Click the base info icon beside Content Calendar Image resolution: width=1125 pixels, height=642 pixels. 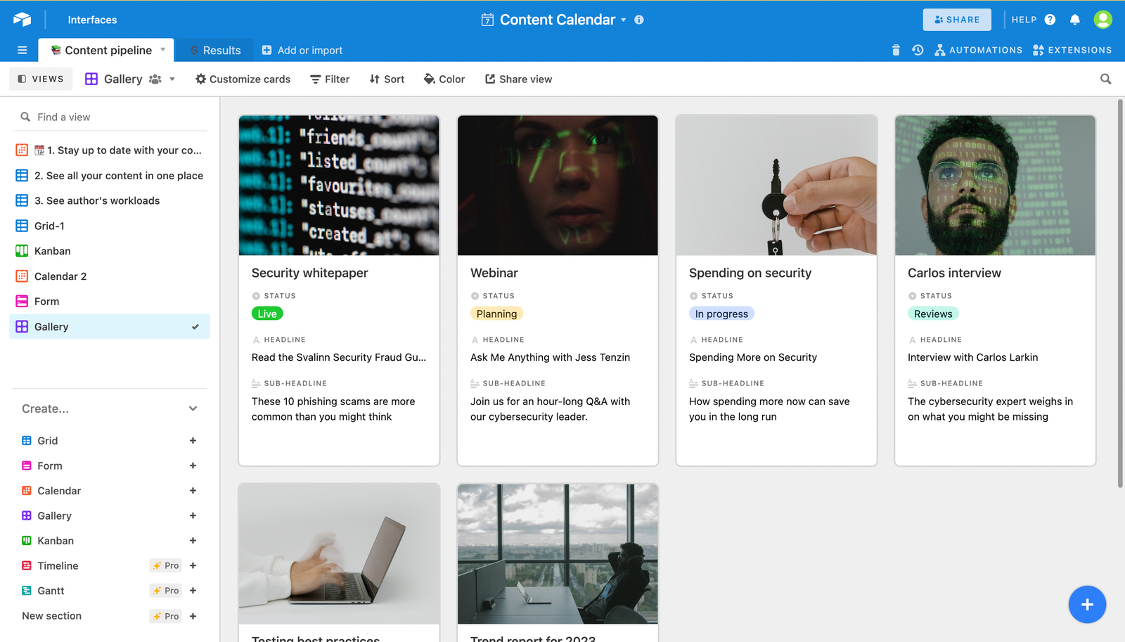639,20
